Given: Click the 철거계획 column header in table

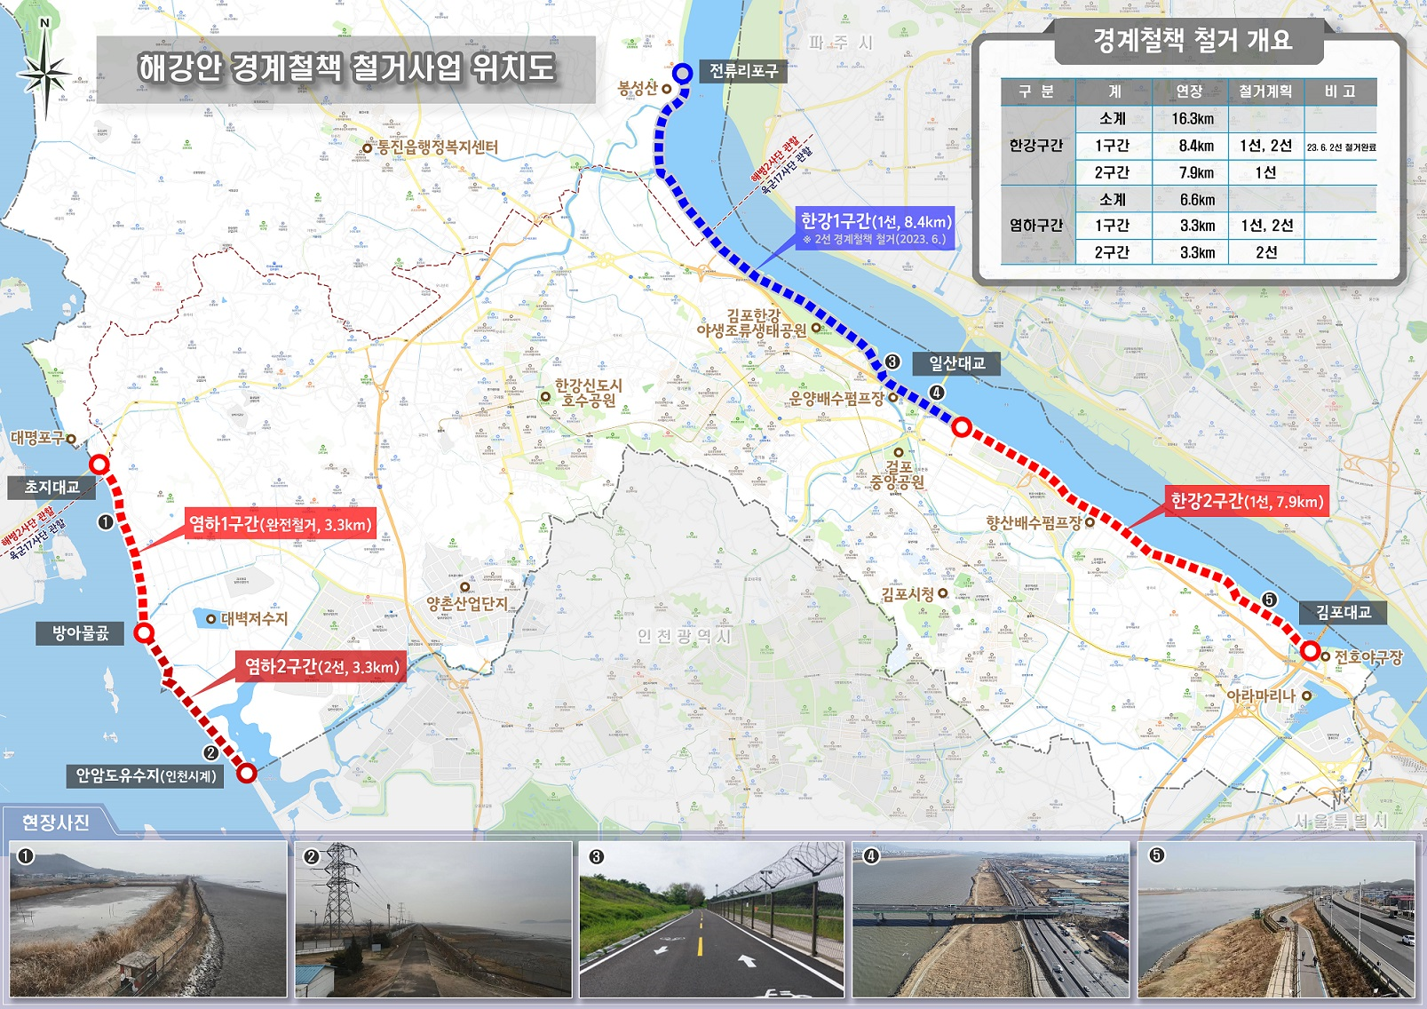Looking at the screenshot, I should (x=1264, y=91).
